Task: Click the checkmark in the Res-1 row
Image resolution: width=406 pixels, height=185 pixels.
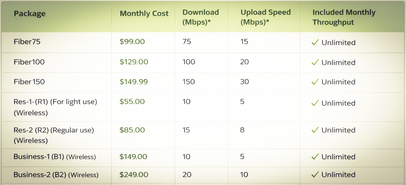Action: tap(315, 103)
